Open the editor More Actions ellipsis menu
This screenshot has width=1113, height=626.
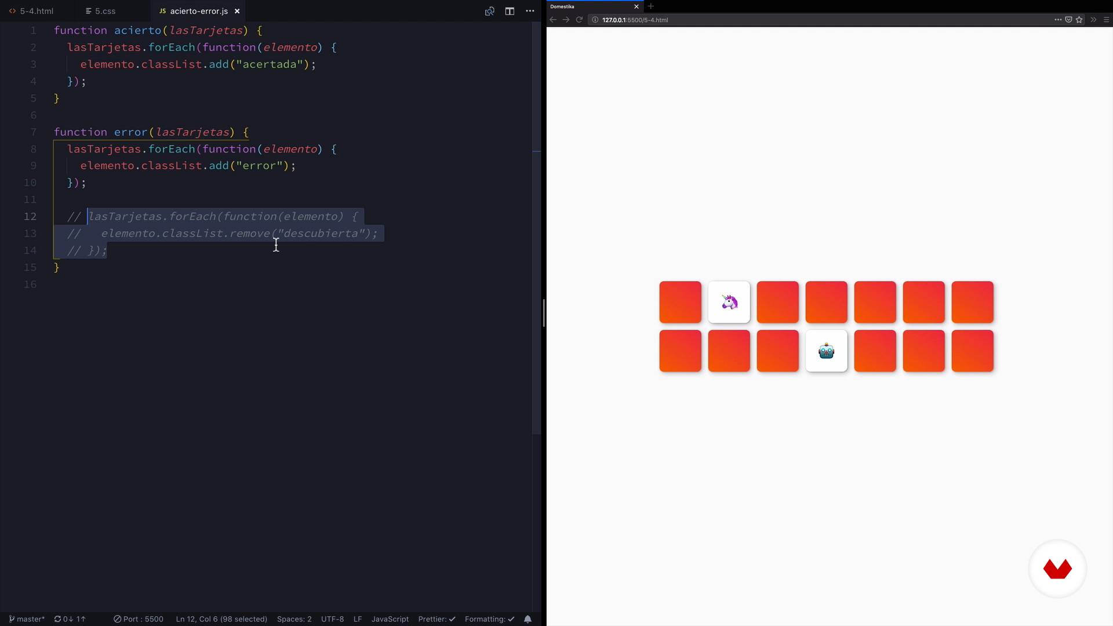tap(530, 11)
